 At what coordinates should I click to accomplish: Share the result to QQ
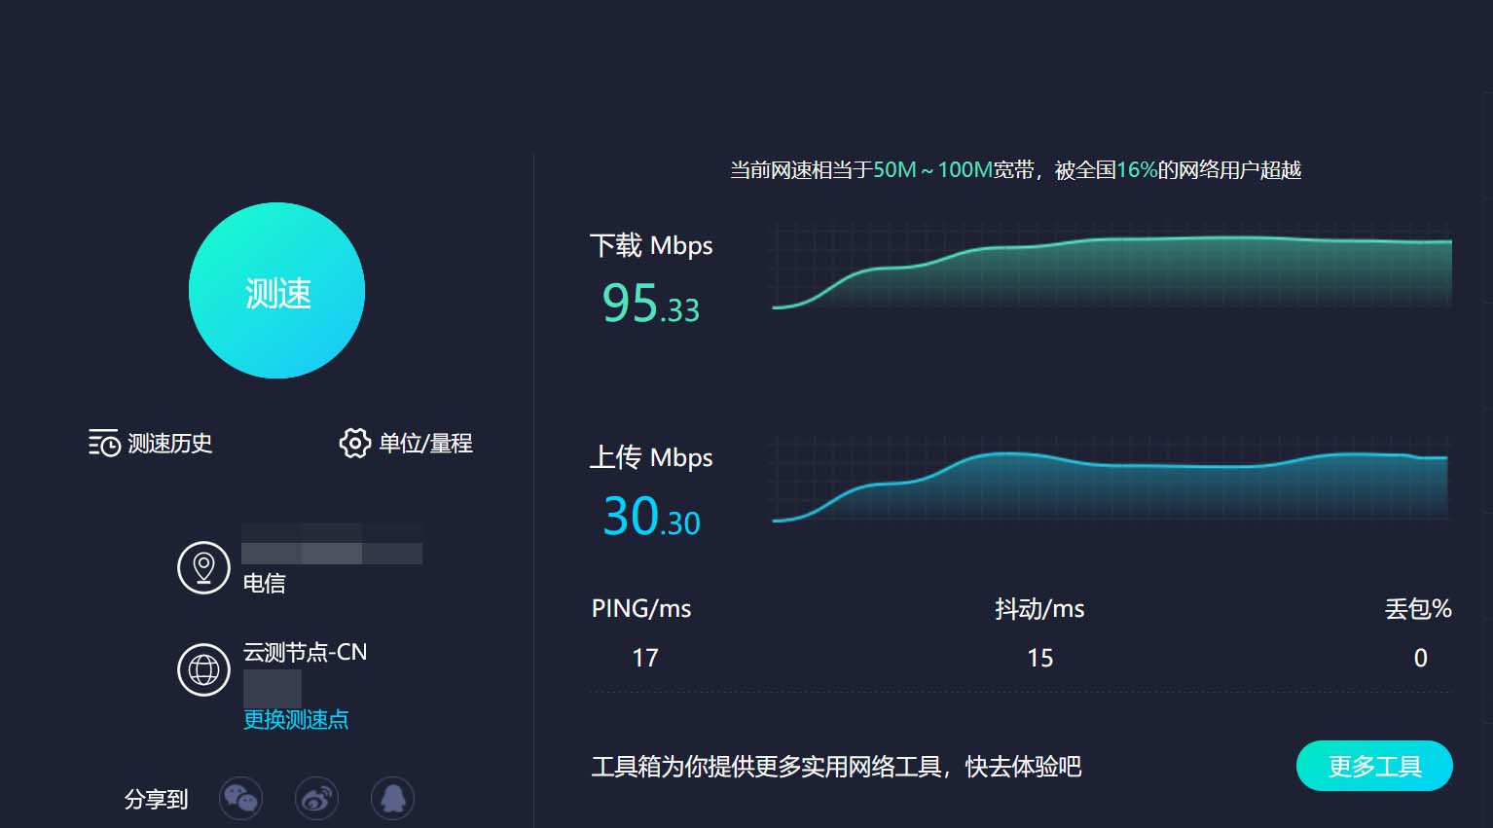coord(392,799)
